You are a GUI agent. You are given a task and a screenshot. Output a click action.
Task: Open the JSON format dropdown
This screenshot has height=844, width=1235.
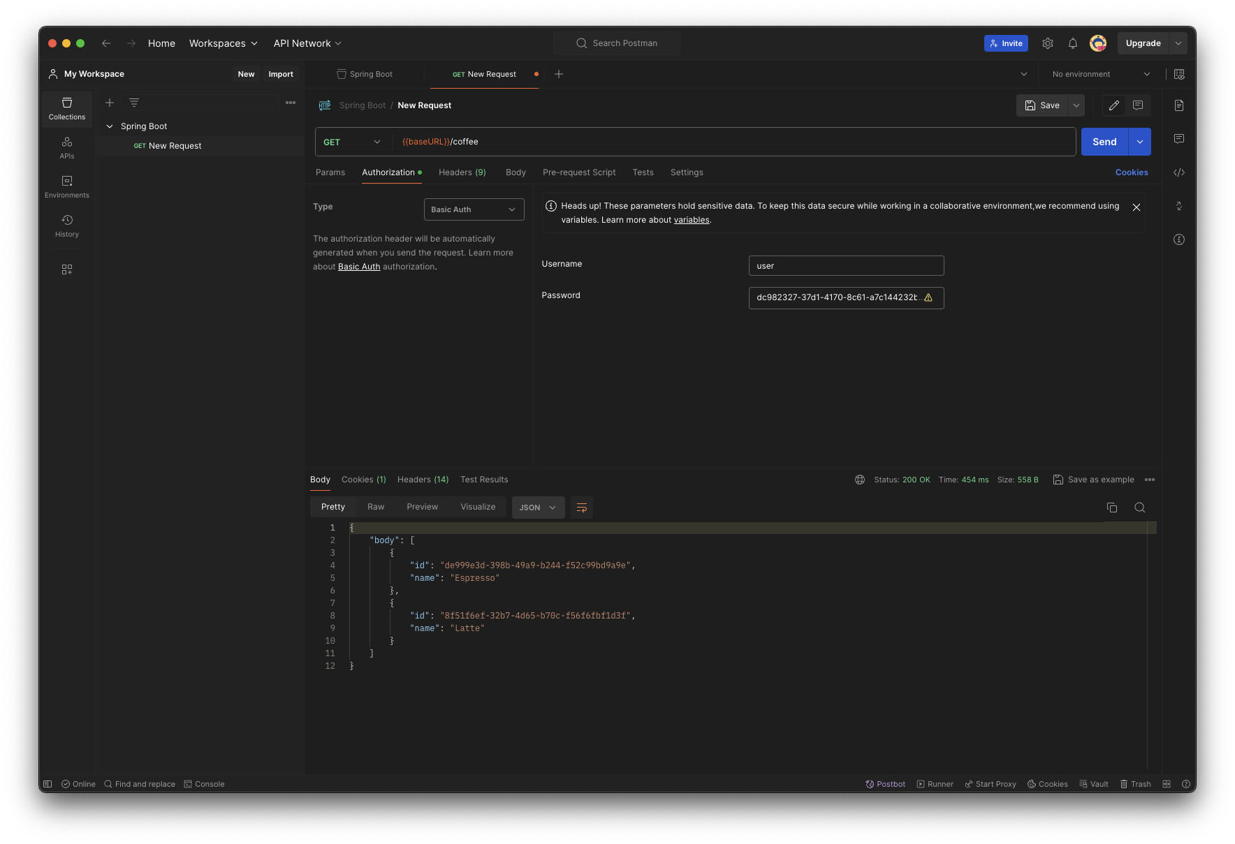point(538,508)
